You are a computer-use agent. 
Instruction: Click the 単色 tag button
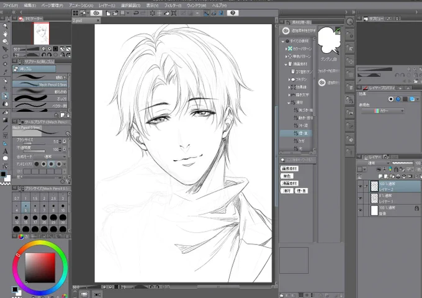coord(287,176)
